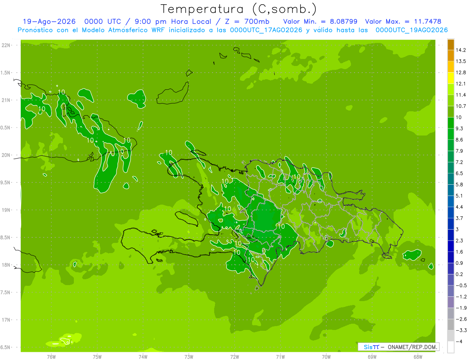Click the '22N' latitude label

click(7, 45)
